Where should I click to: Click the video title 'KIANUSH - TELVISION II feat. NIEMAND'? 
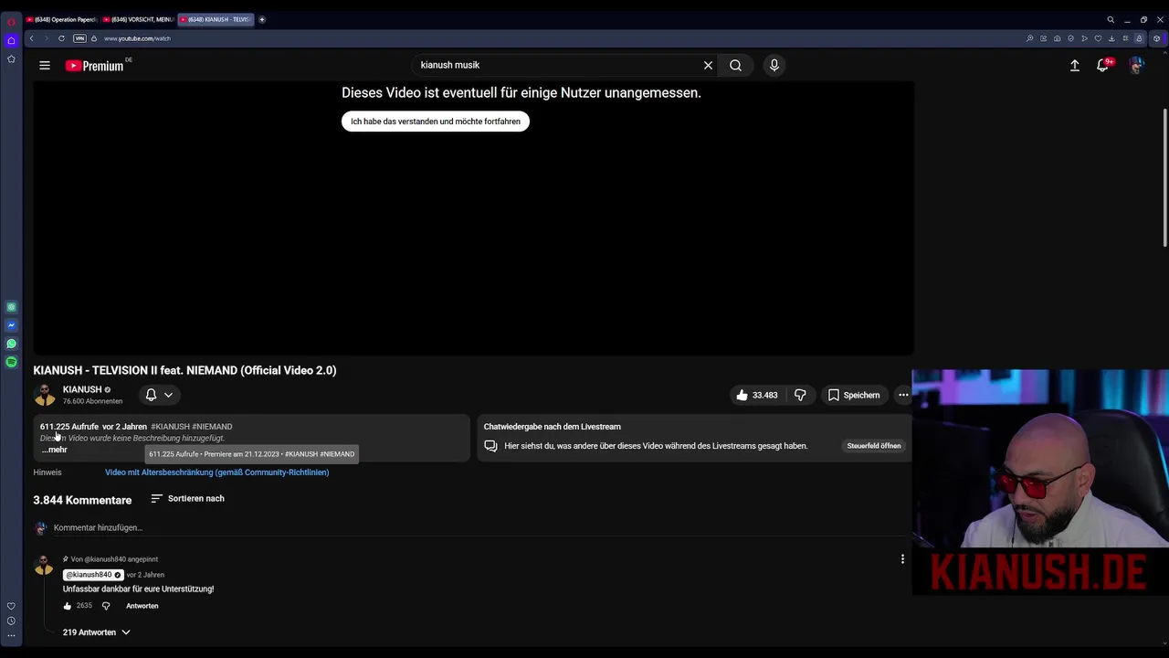coord(184,370)
